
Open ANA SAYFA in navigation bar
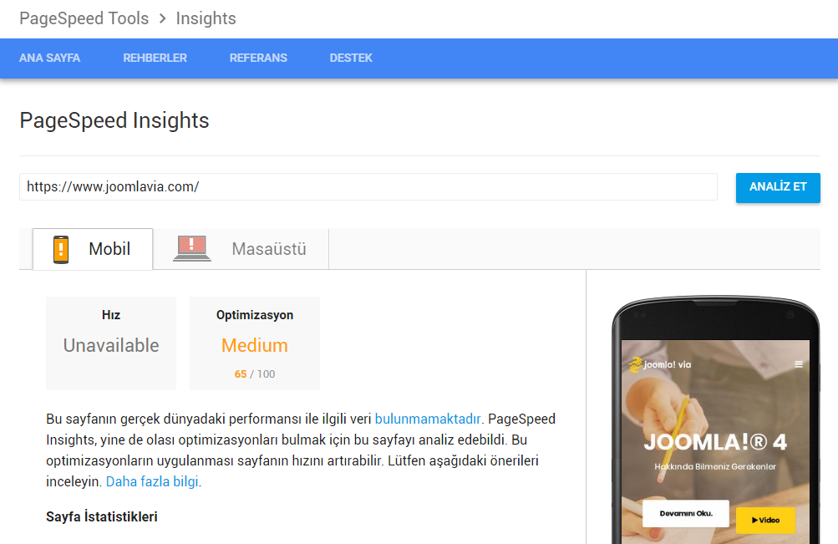tap(50, 58)
